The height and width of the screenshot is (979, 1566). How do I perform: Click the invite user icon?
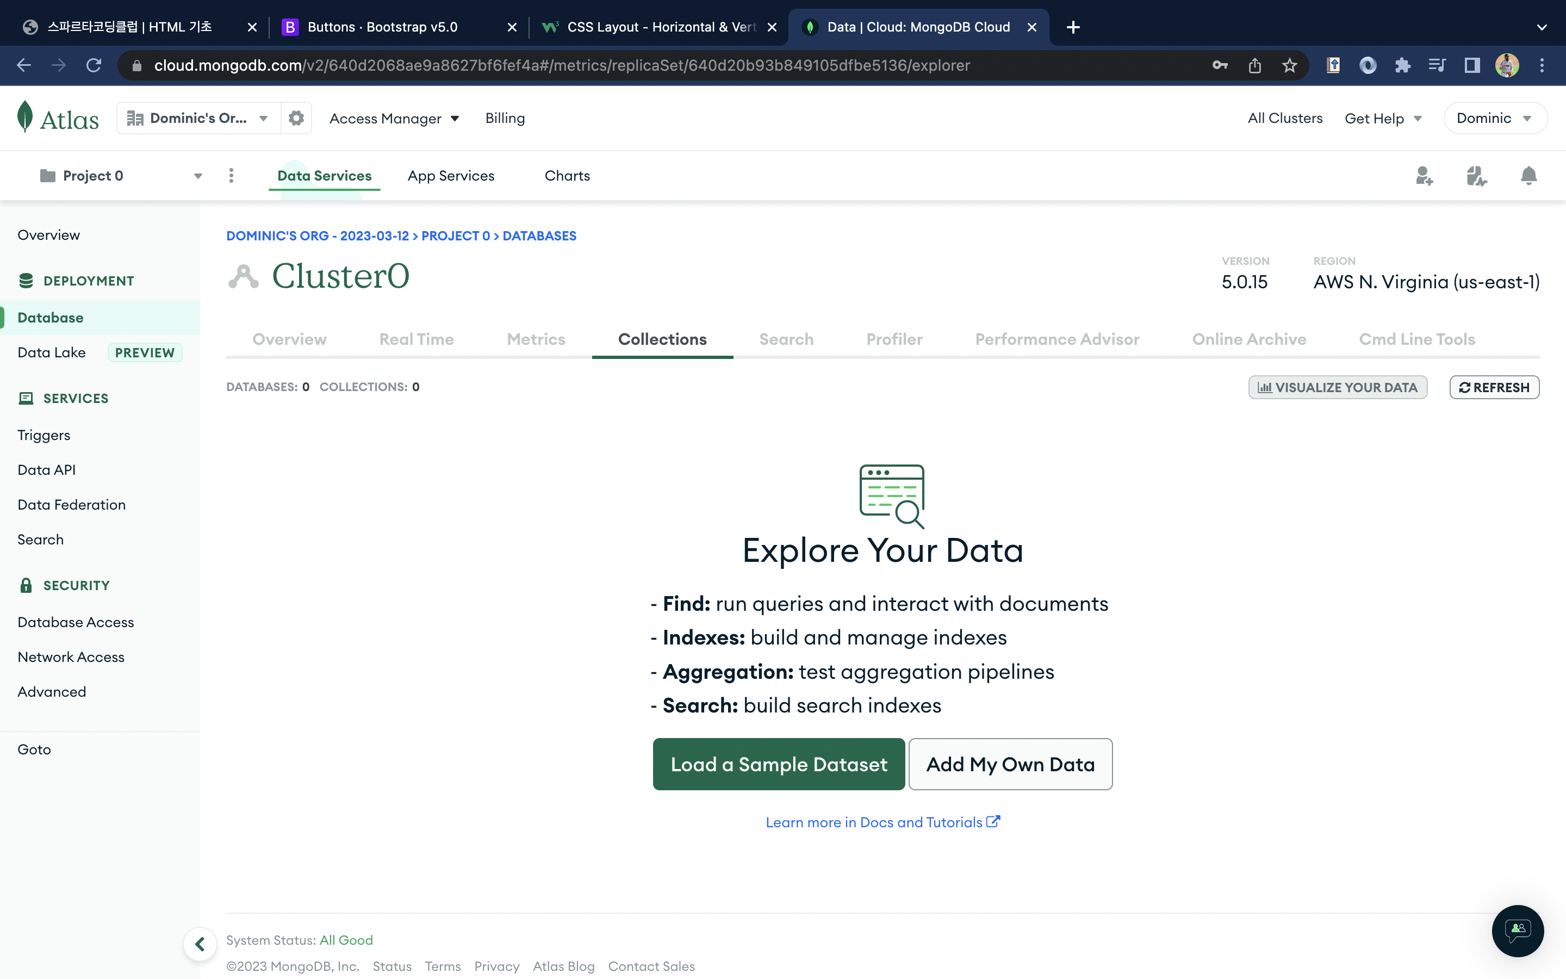pyautogui.click(x=1424, y=176)
